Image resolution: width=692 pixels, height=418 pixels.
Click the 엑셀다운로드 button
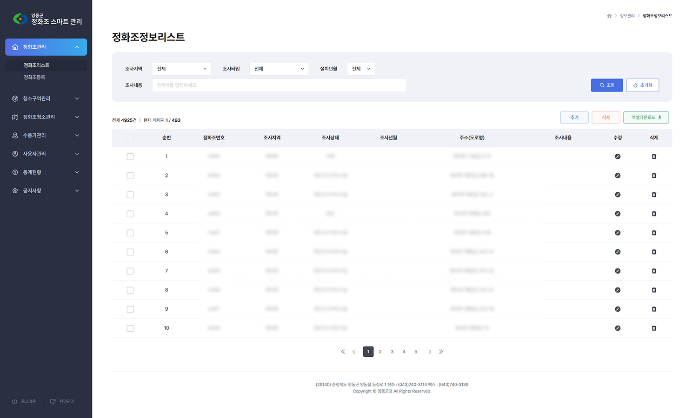[646, 118]
